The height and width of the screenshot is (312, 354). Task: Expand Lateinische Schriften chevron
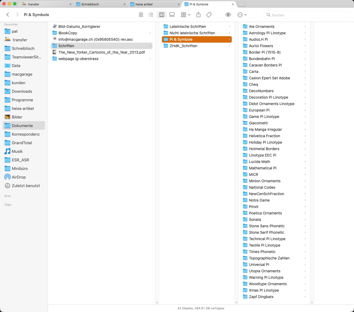click(x=229, y=27)
